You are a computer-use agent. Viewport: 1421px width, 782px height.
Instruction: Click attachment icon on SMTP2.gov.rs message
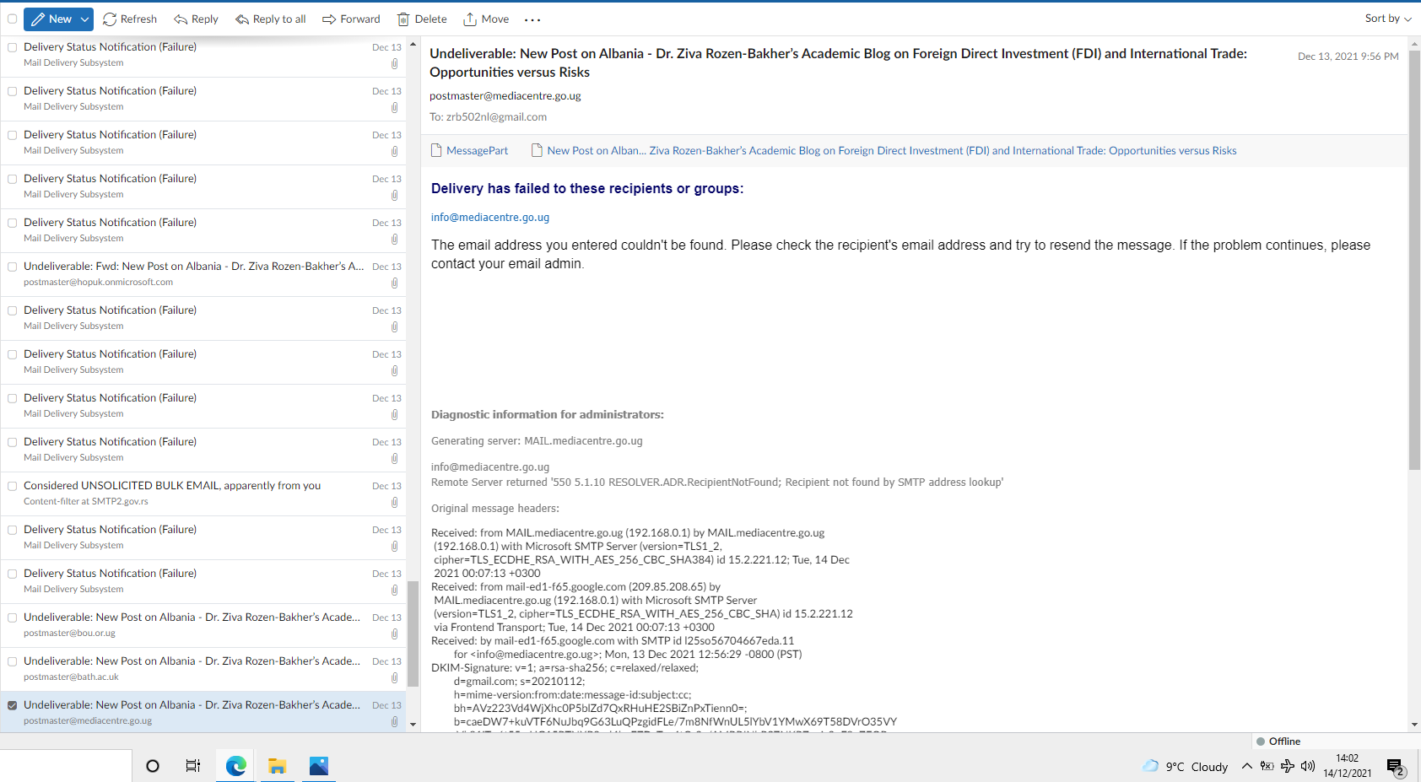pos(394,503)
